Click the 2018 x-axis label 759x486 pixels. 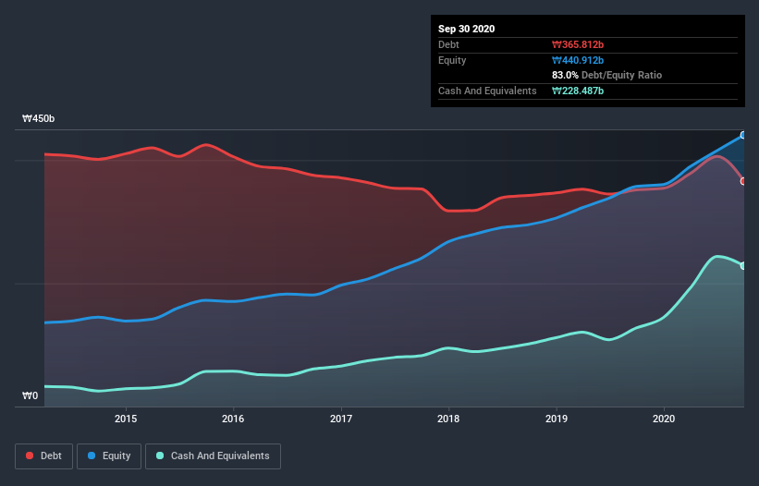[448, 419]
